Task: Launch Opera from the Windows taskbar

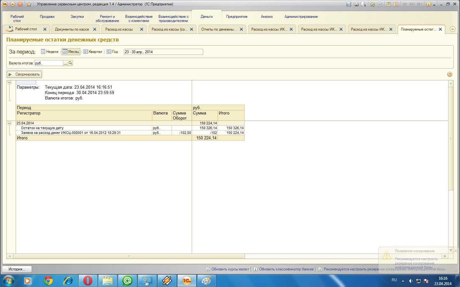Action: click(88, 281)
